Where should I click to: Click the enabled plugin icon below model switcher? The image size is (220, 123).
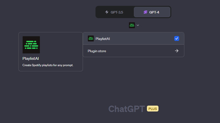tap(132, 25)
